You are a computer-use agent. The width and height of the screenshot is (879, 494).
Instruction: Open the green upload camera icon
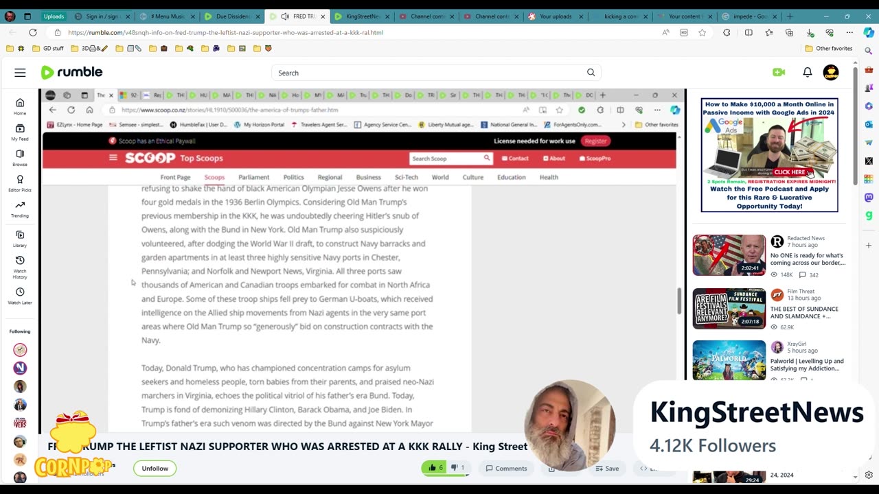(779, 72)
